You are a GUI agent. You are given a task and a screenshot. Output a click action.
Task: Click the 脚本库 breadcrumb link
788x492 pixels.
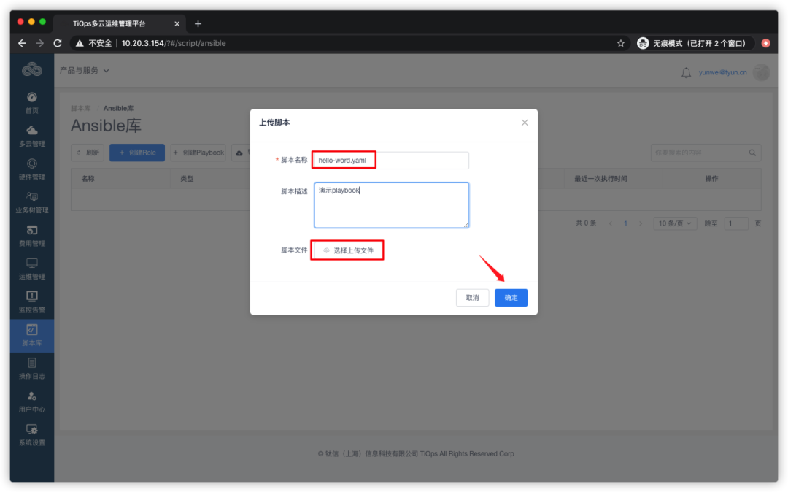pos(80,107)
